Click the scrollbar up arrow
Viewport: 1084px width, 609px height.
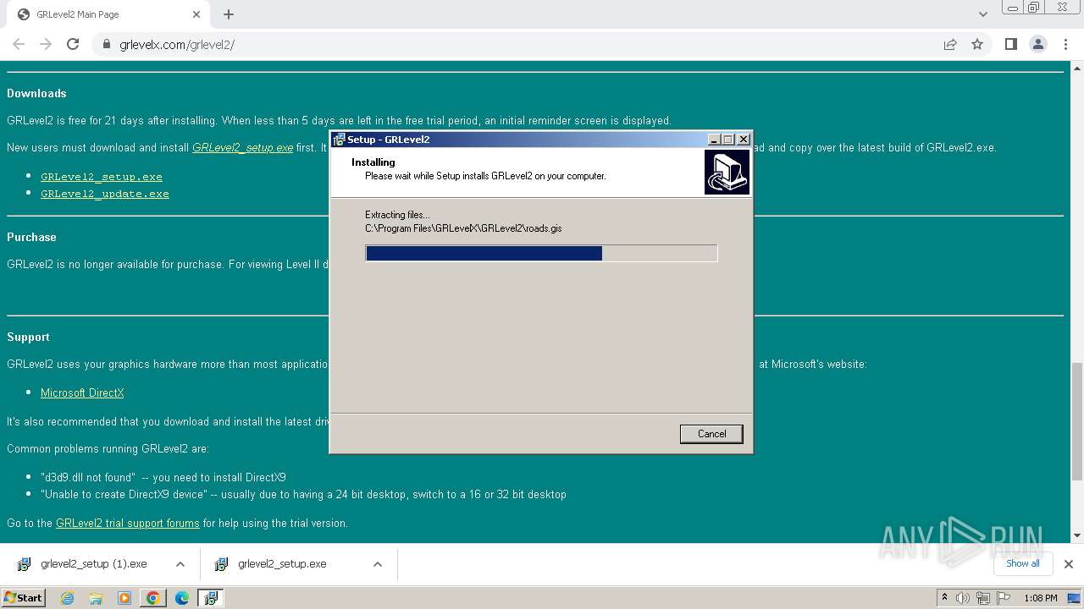pyautogui.click(x=1077, y=68)
